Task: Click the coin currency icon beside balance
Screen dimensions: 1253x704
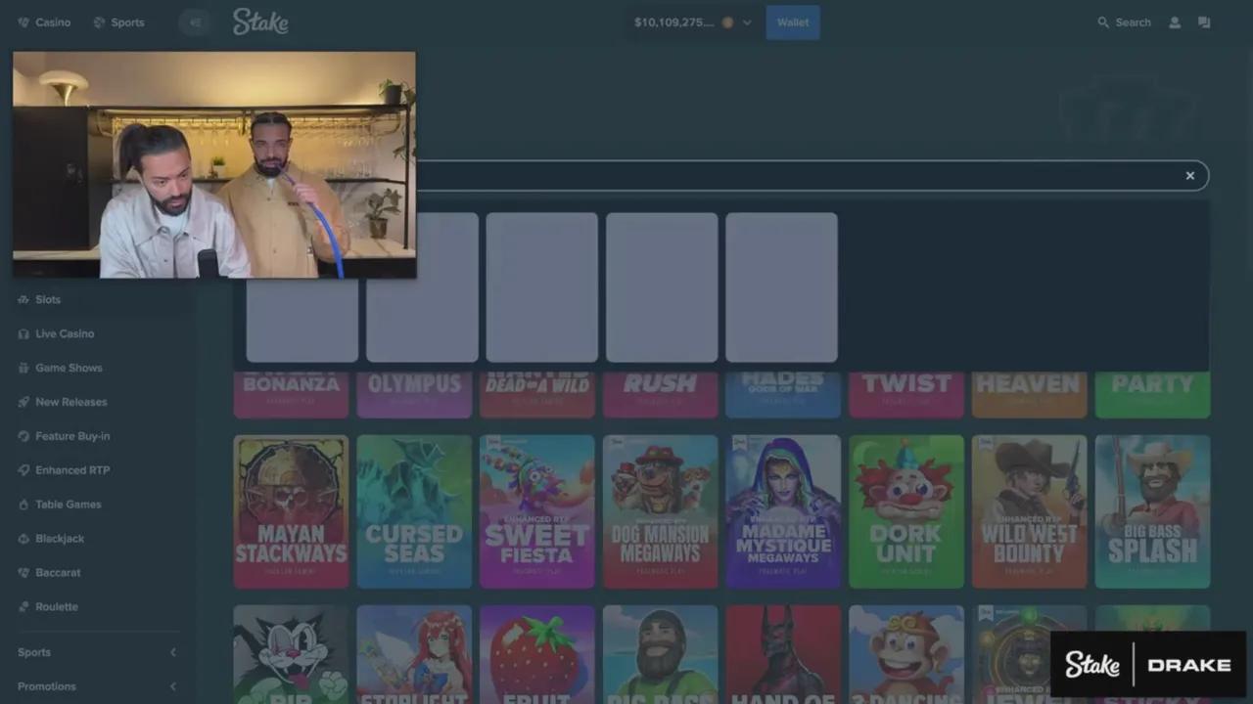Action: [727, 22]
